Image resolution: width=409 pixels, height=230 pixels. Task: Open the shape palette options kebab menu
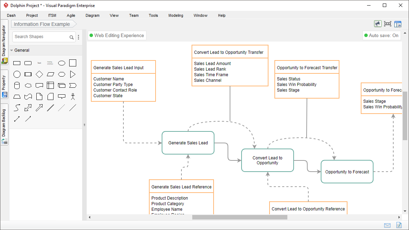tap(79, 37)
